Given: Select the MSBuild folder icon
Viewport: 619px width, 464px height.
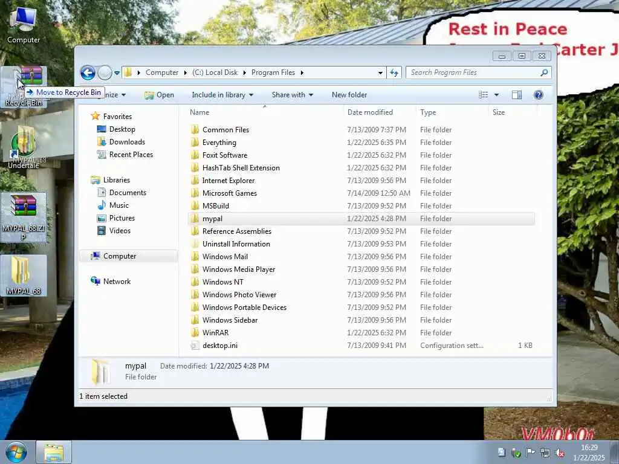Looking at the screenshot, I should point(195,205).
